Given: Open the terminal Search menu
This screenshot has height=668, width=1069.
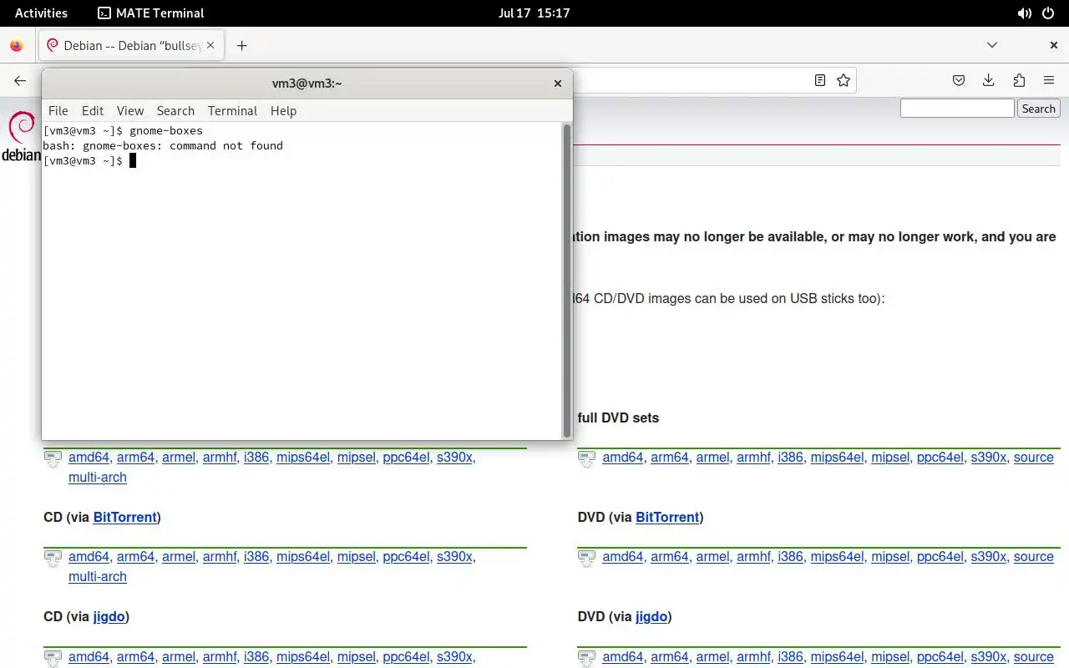Looking at the screenshot, I should click(x=175, y=110).
